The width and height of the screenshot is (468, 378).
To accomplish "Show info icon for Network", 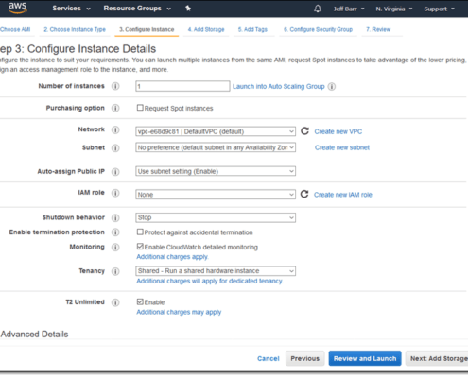I will 115,129.
